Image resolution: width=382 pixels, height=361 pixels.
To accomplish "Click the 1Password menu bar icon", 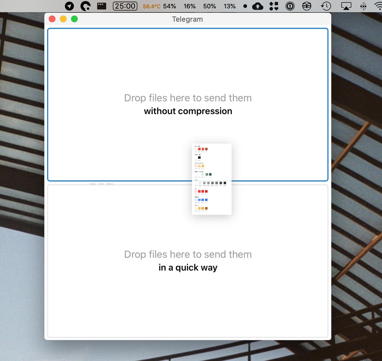I will (290, 6).
